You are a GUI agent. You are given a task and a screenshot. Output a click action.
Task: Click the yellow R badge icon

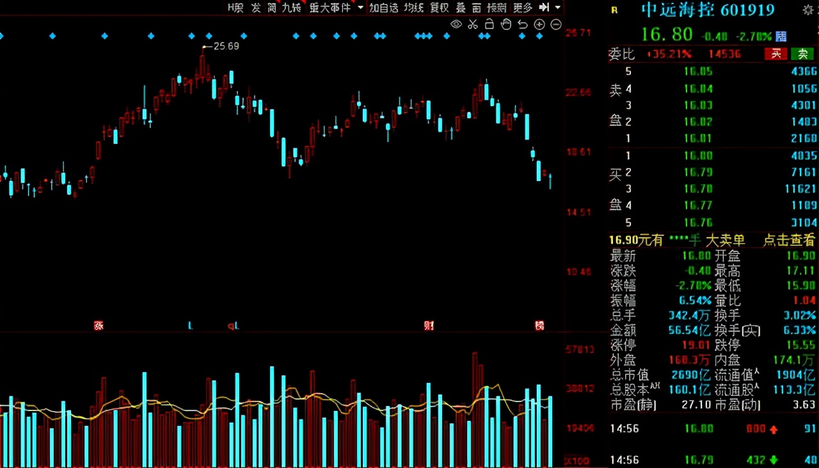point(615,10)
